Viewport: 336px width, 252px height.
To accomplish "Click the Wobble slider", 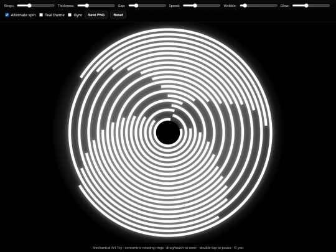I will pyautogui.click(x=258, y=6).
